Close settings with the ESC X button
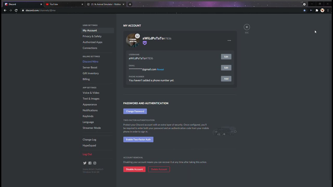The image size is (333, 187). pyautogui.click(x=247, y=27)
